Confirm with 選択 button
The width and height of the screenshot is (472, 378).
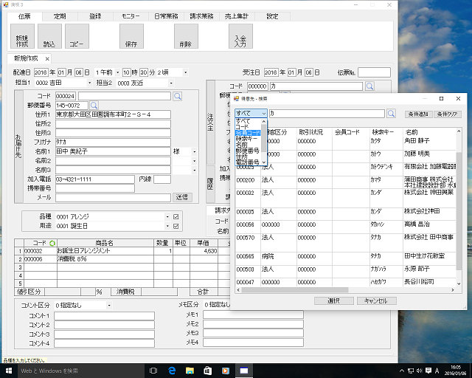pos(334,300)
